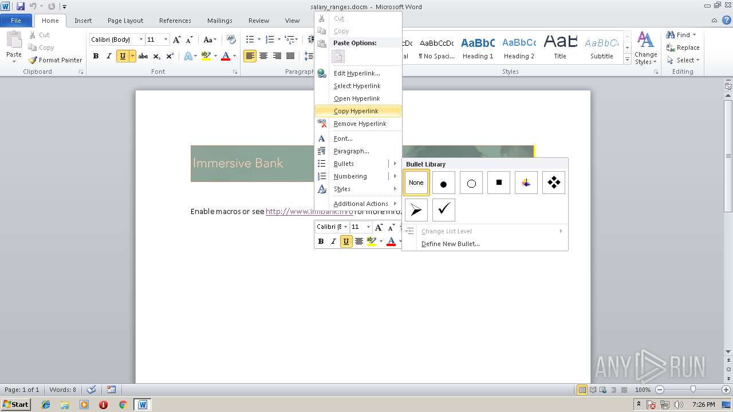Justify text using ribbon icon

pos(290,56)
